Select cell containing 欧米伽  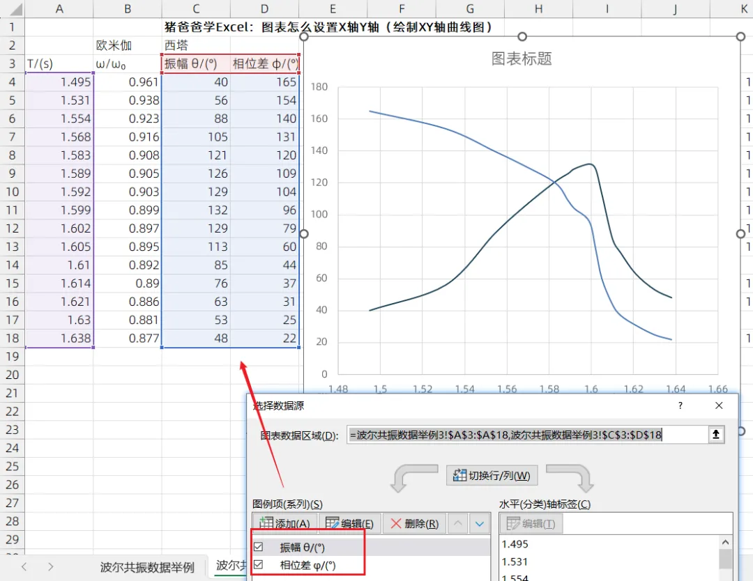pyautogui.click(x=128, y=45)
